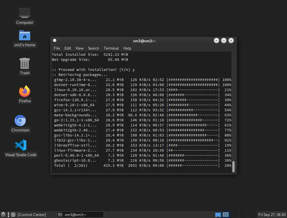Image resolution: width=287 pixels, height=218 pixels.
Task: Click the gimp-2.10.38 progress bar
Action: point(193,80)
